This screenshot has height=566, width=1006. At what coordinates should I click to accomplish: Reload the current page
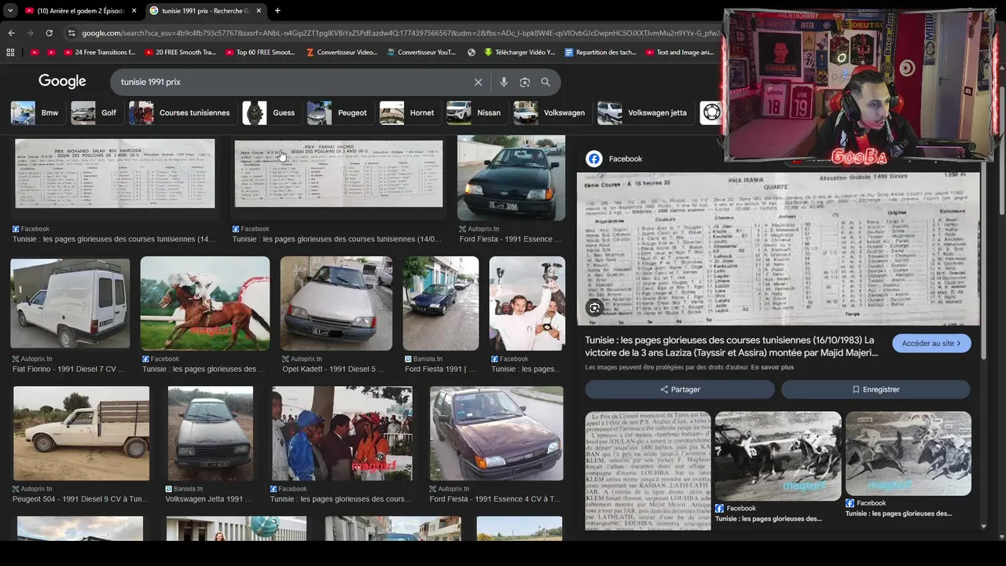coord(49,33)
